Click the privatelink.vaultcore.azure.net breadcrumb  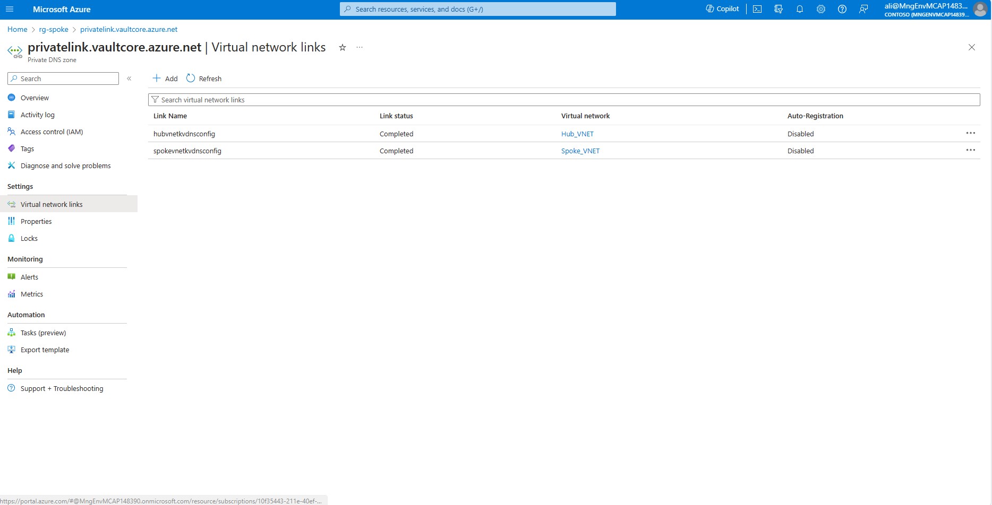point(129,29)
